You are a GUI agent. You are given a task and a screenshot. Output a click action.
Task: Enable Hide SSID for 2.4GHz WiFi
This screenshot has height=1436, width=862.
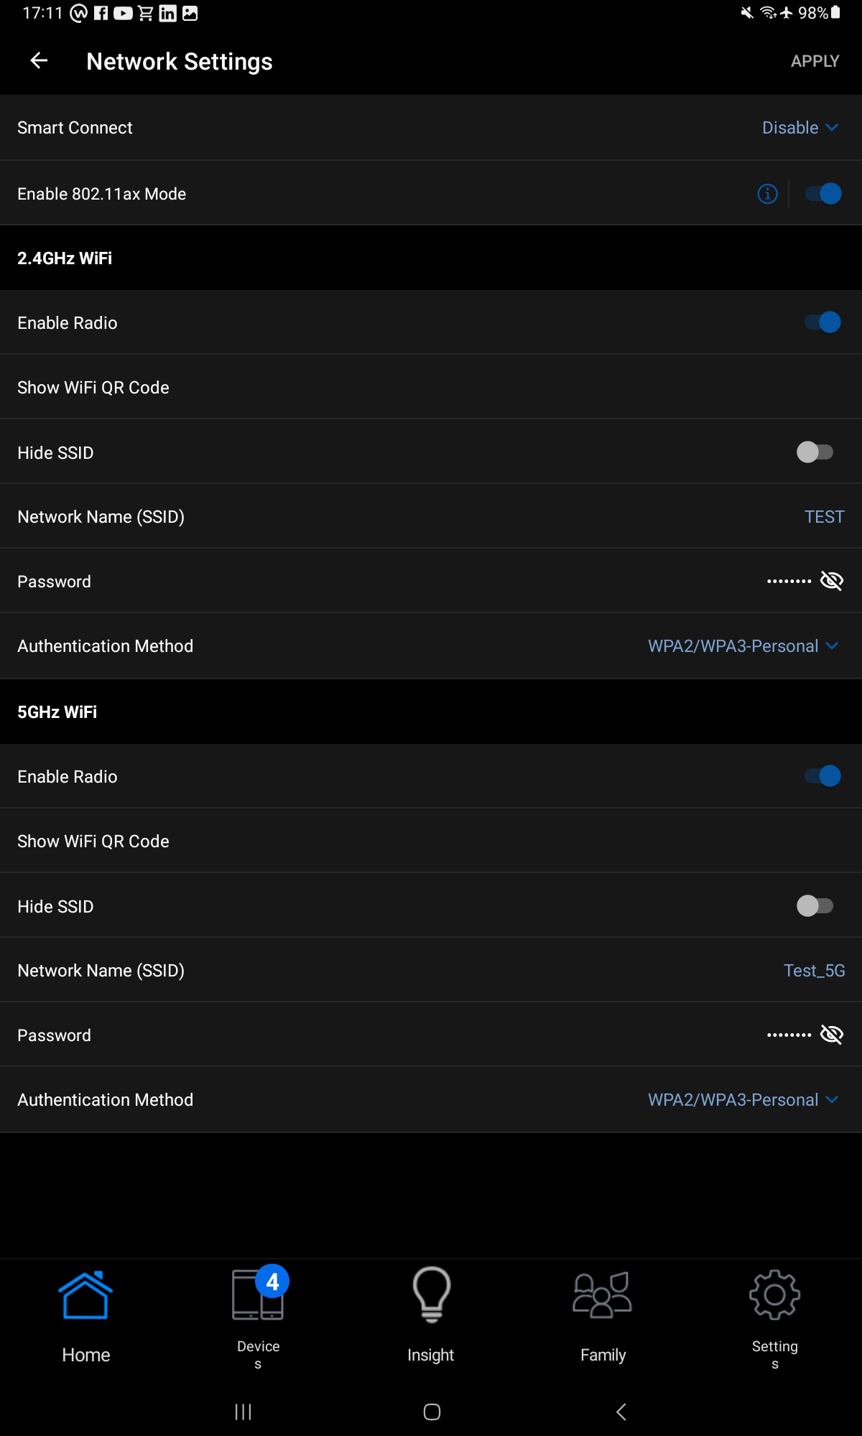(x=815, y=452)
